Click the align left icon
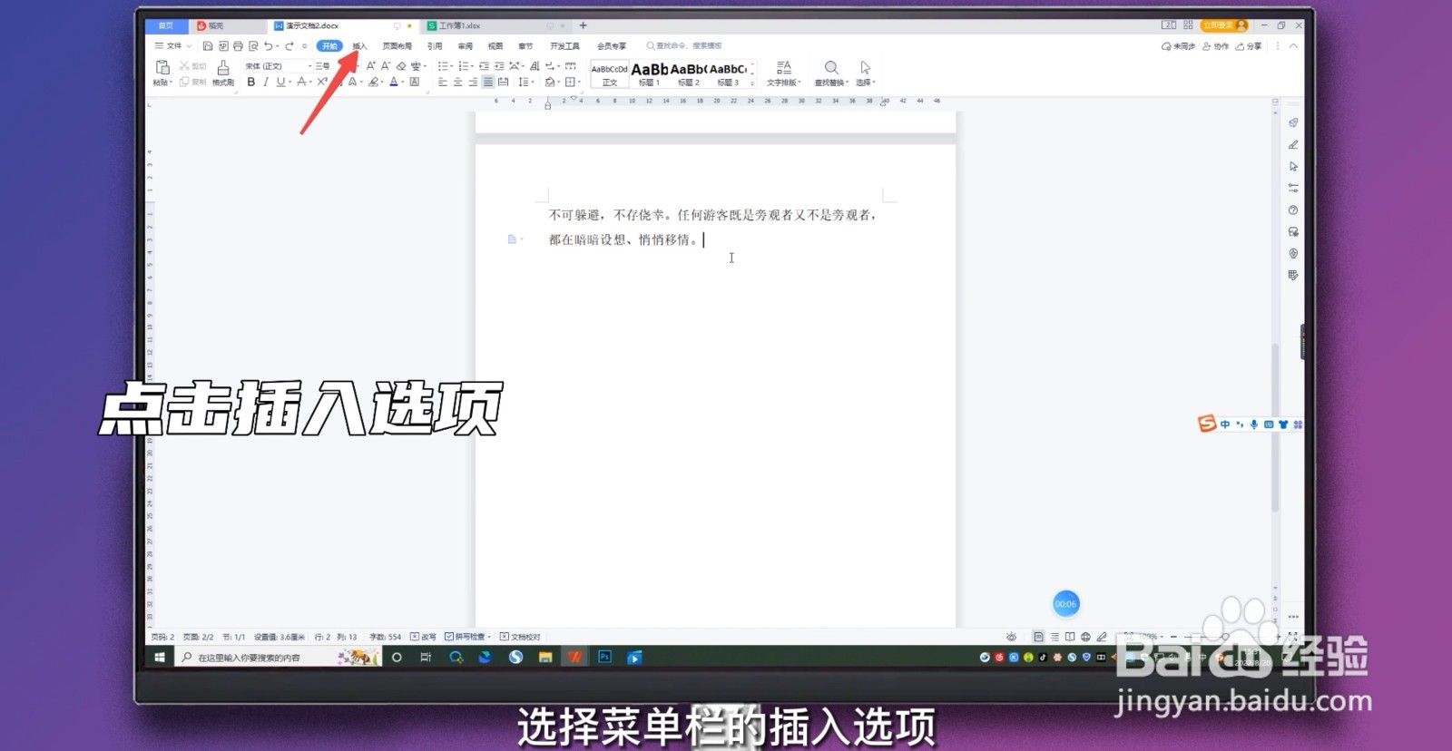 click(442, 82)
